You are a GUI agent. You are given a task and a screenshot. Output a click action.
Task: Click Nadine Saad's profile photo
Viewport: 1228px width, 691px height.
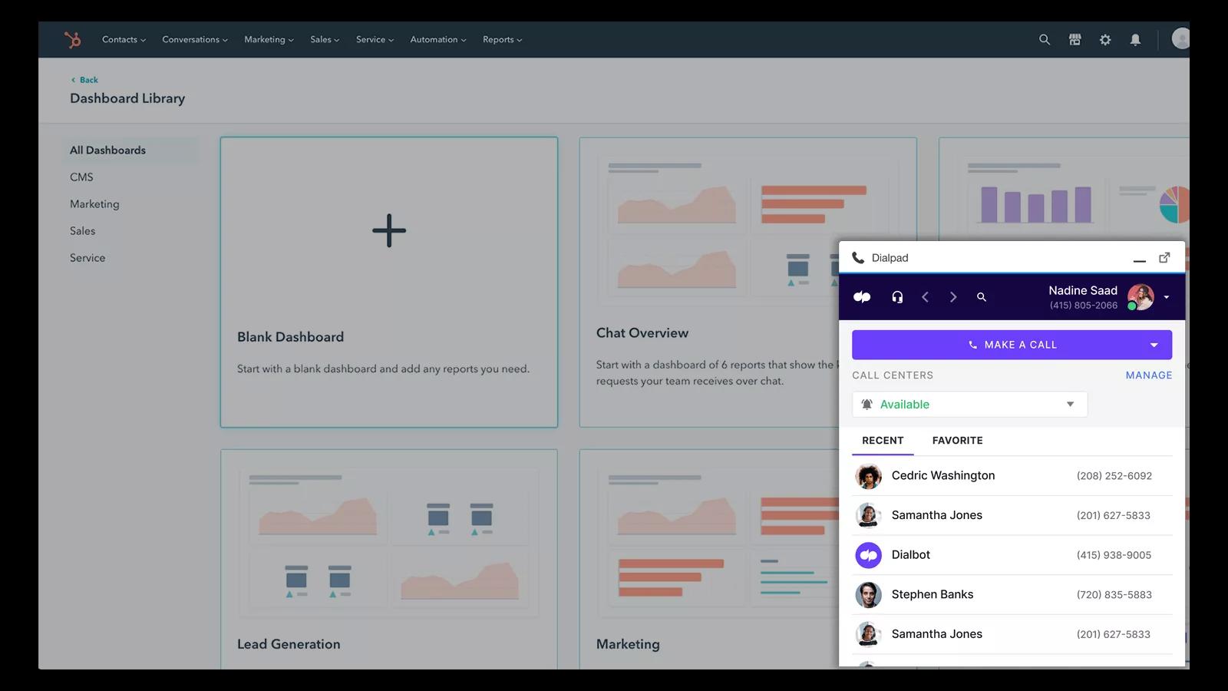pyautogui.click(x=1141, y=296)
